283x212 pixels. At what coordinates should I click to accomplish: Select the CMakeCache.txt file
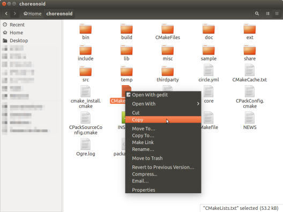pyautogui.click(x=250, y=73)
